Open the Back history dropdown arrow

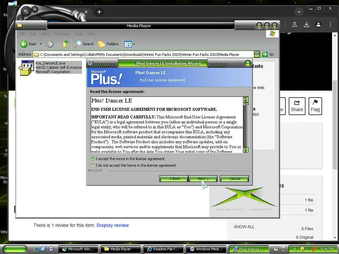(x=40, y=44)
